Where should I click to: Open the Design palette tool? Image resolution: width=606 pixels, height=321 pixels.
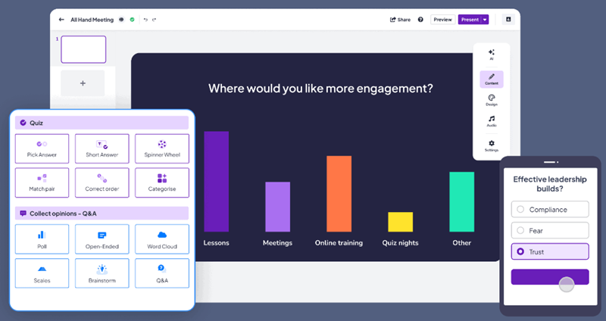click(492, 100)
